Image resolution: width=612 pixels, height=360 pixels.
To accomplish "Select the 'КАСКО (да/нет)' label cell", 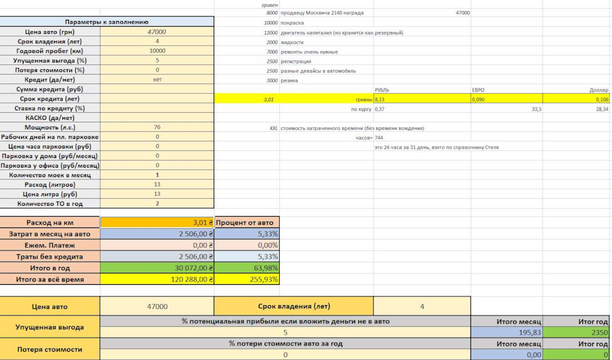I will point(50,118).
